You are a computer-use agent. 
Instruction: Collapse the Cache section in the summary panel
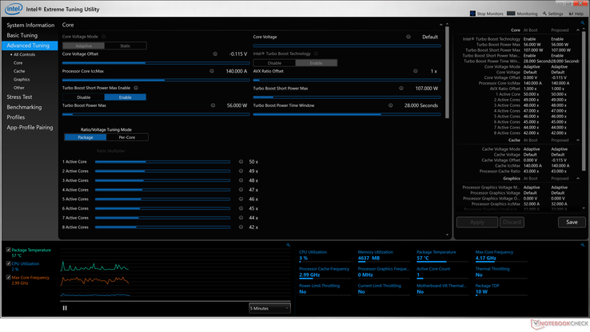[x=578, y=140]
